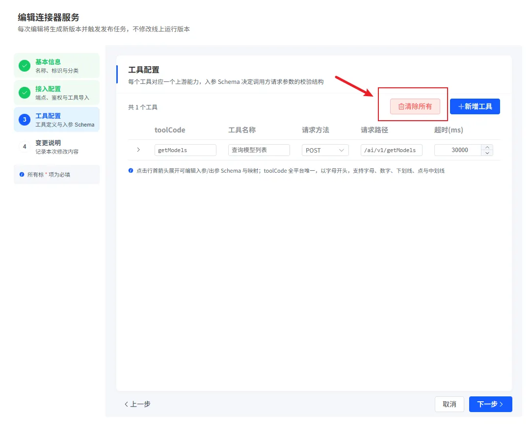Jump to the 变更说明 step
Screen dimensions: 530x442
click(57, 147)
